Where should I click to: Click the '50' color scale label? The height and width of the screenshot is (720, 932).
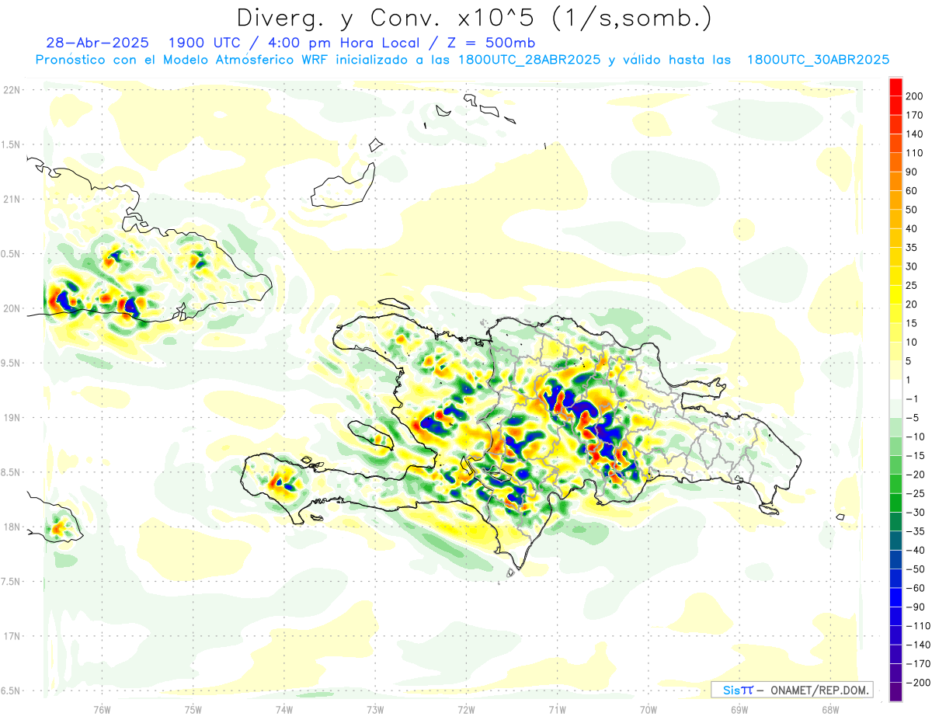[x=912, y=210]
